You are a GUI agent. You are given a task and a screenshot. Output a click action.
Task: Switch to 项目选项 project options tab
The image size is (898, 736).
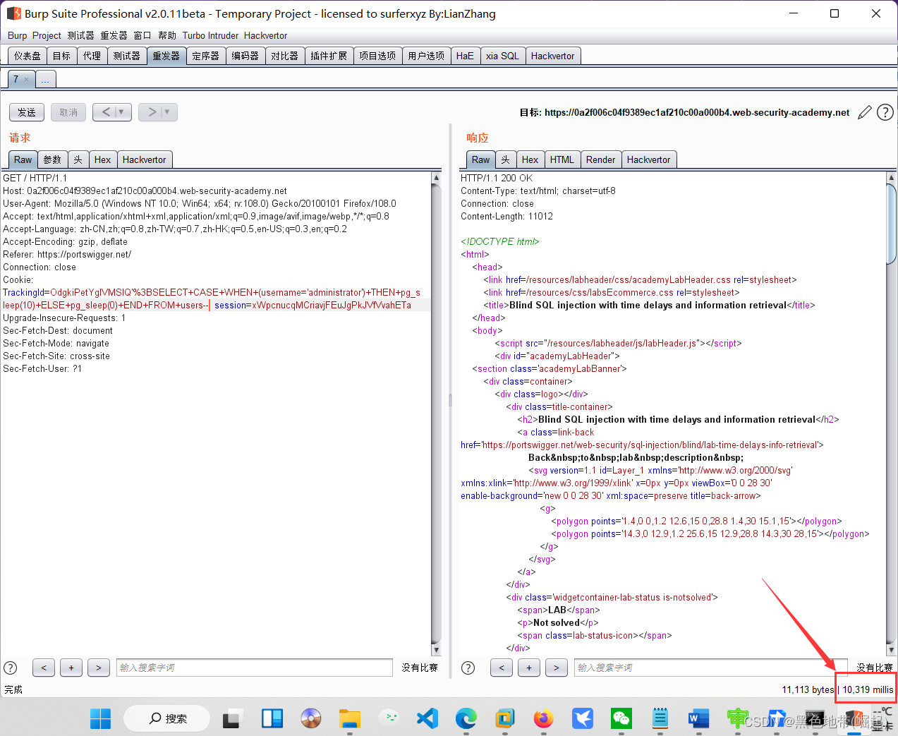[x=377, y=56]
